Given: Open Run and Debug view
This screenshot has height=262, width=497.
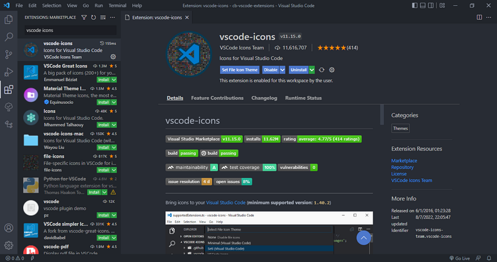Looking at the screenshot, I should pyautogui.click(x=9, y=72).
